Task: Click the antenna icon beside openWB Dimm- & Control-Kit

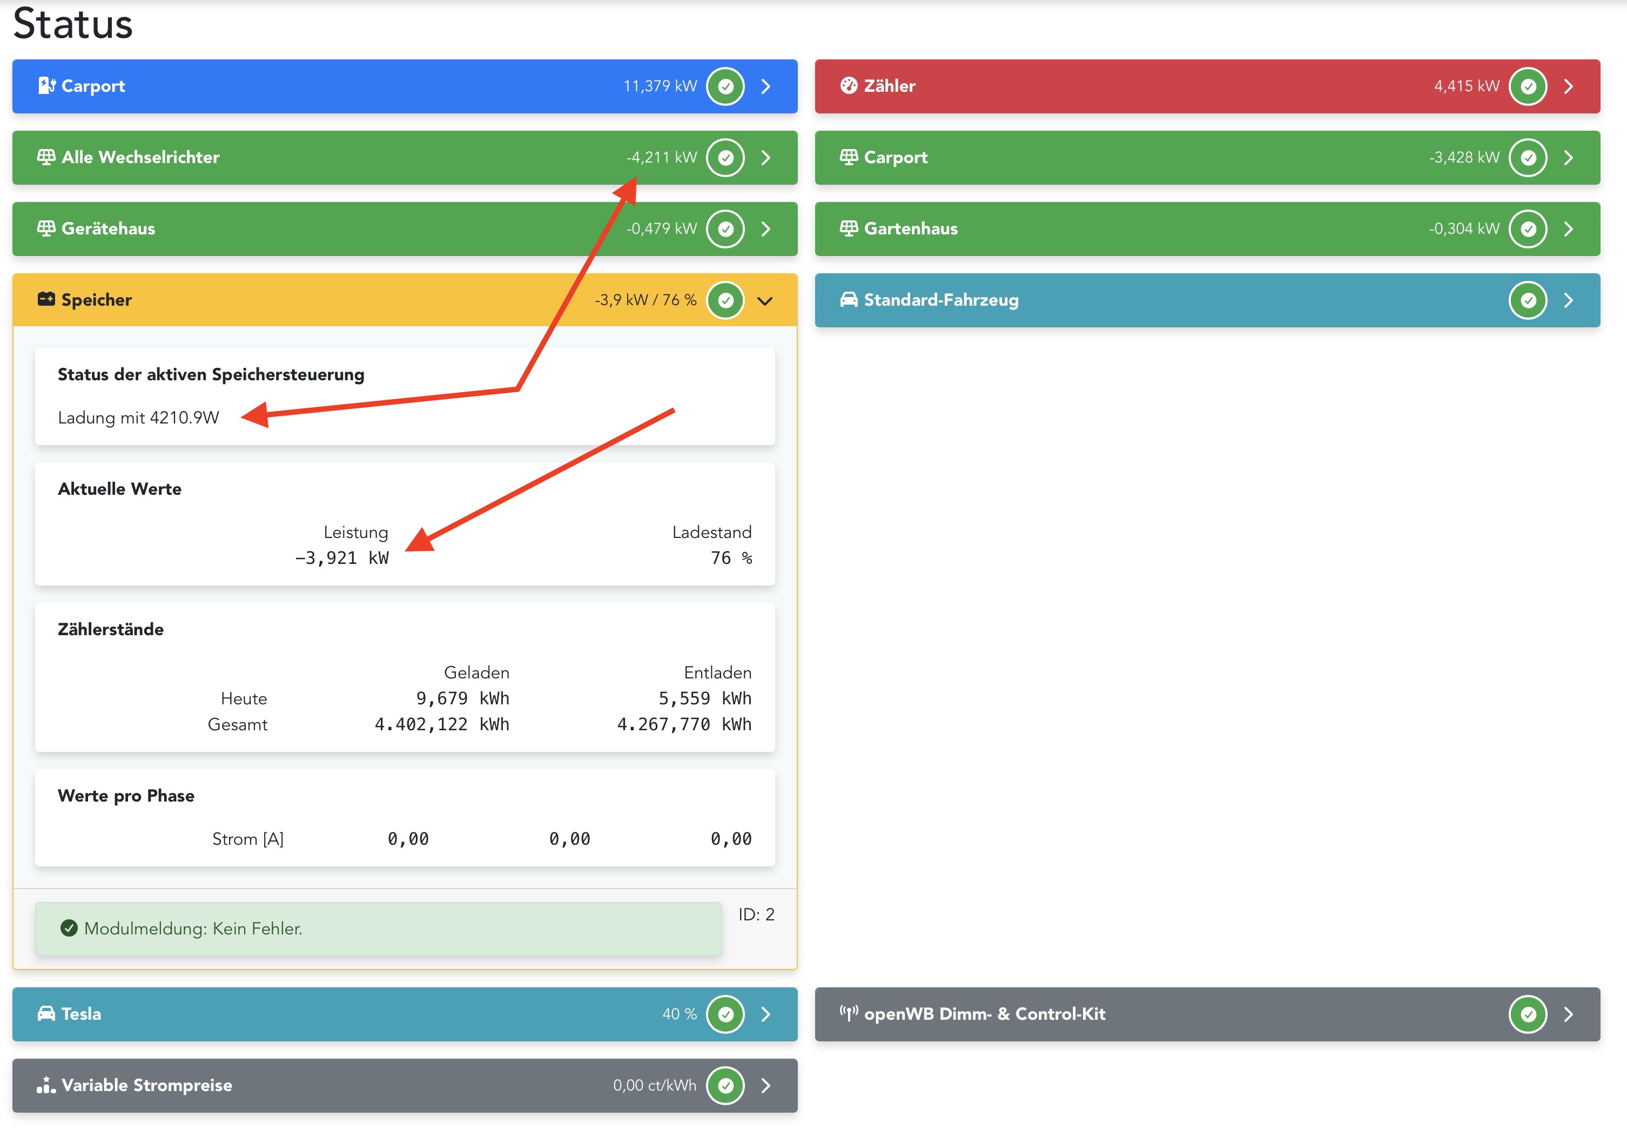Action: click(x=848, y=1014)
